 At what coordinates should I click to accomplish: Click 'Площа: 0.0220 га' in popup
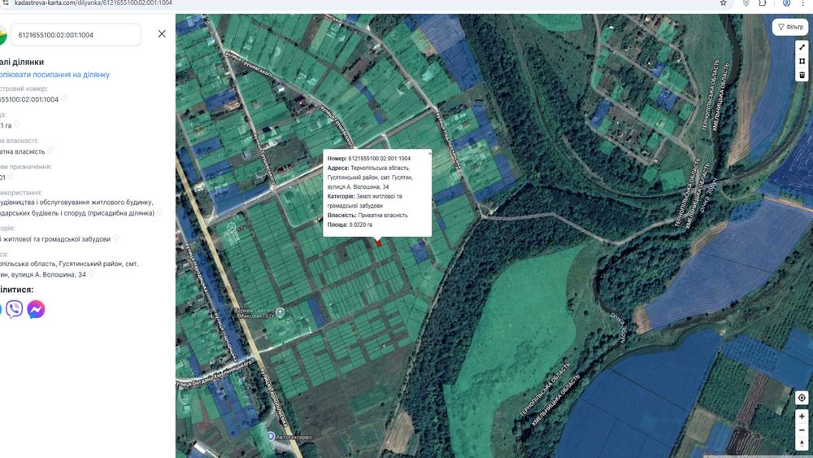[x=350, y=225]
